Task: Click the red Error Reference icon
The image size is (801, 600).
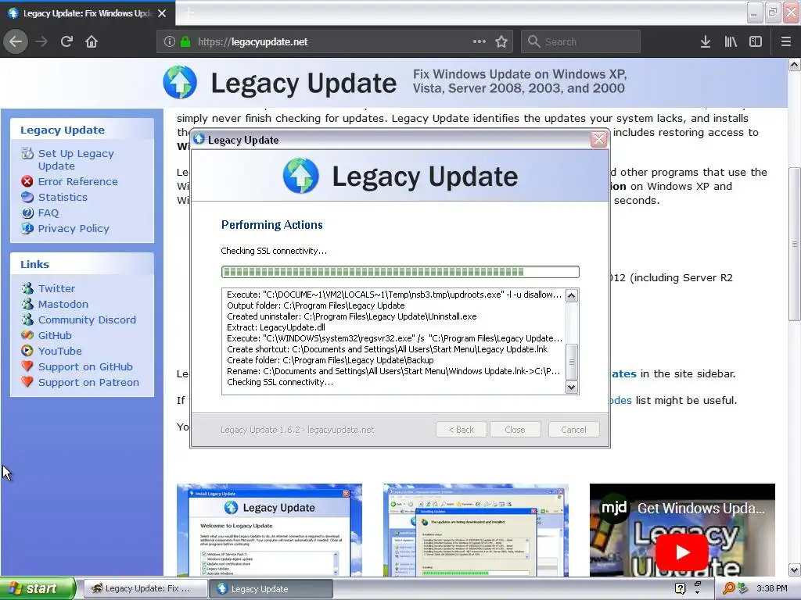Action: click(x=27, y=181)
